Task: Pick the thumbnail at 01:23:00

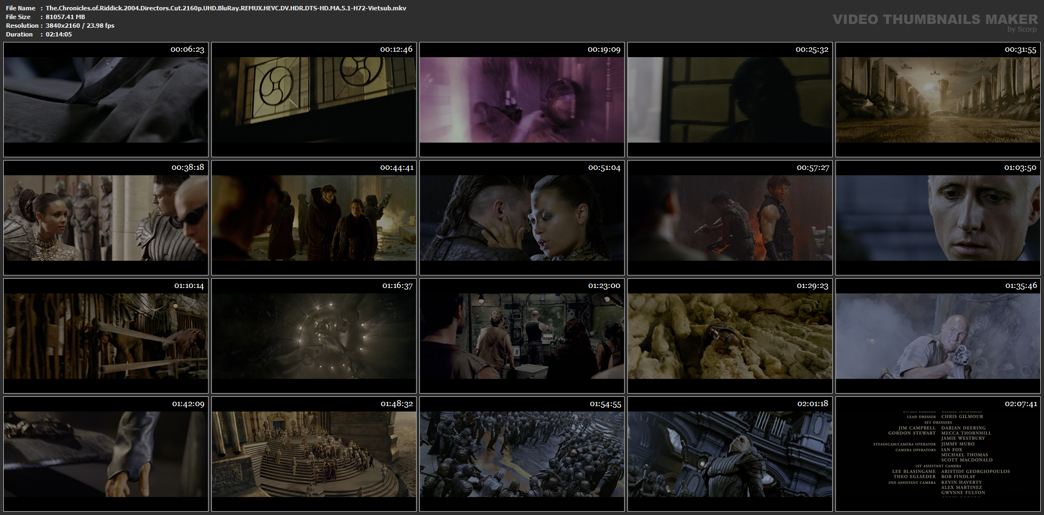Action: click(x=522, y=336)
